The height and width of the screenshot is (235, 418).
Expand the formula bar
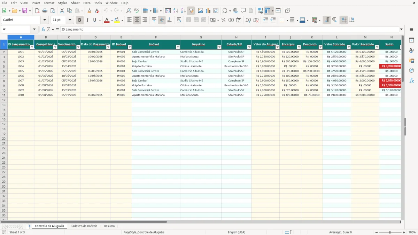pos(401,30)
